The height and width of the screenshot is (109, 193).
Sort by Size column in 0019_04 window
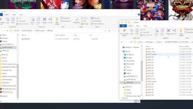tap(90, 35)
